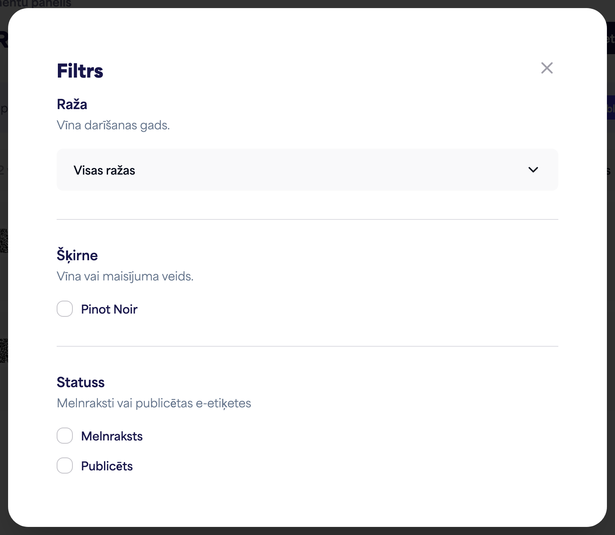Click the Publicēts label text

pyautogui.click(x=107, y=466)
